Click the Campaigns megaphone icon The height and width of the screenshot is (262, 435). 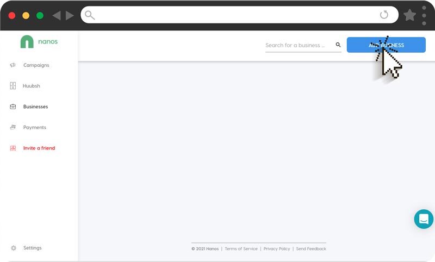coord(13,65)
